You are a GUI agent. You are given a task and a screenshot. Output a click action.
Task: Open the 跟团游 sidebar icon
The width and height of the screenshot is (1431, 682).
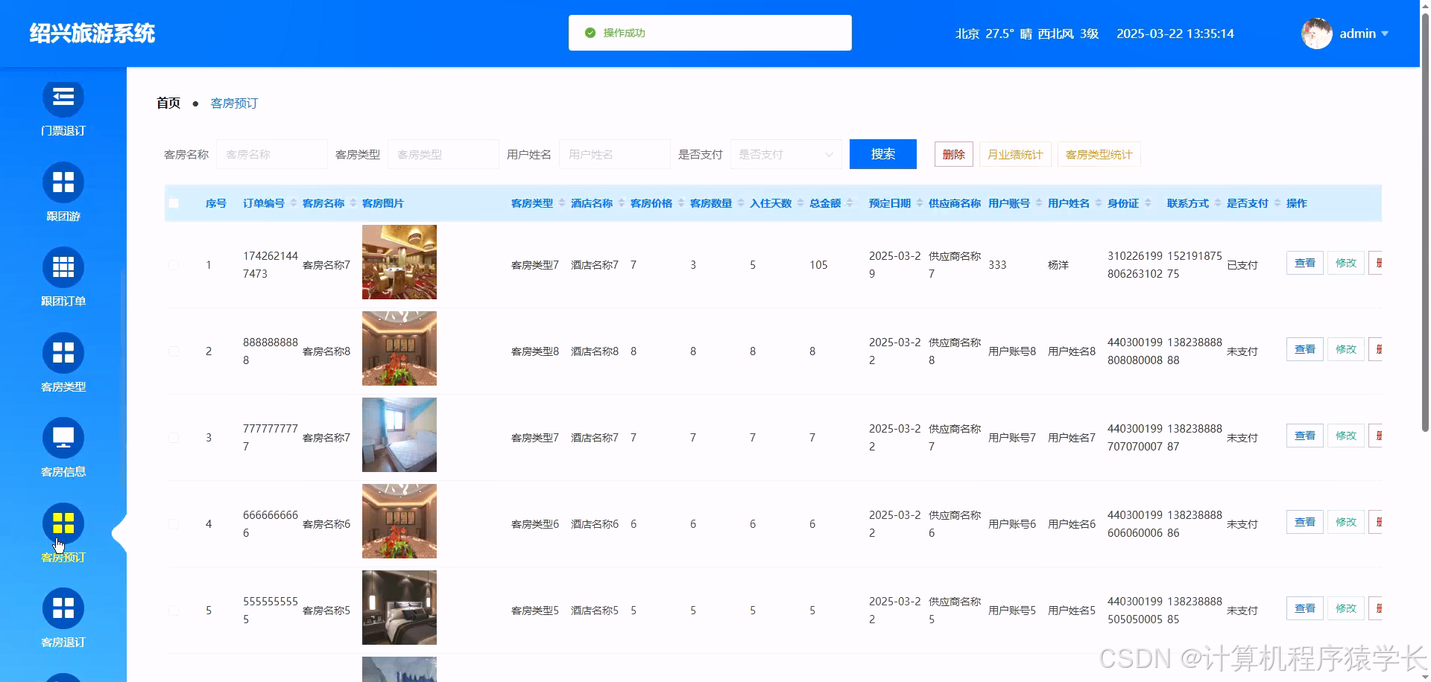(63, 182)
